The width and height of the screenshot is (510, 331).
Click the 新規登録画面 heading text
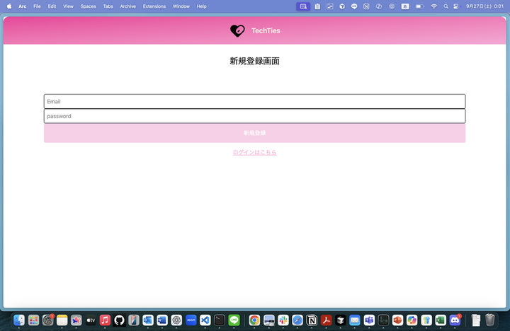(x=255, y=61)
